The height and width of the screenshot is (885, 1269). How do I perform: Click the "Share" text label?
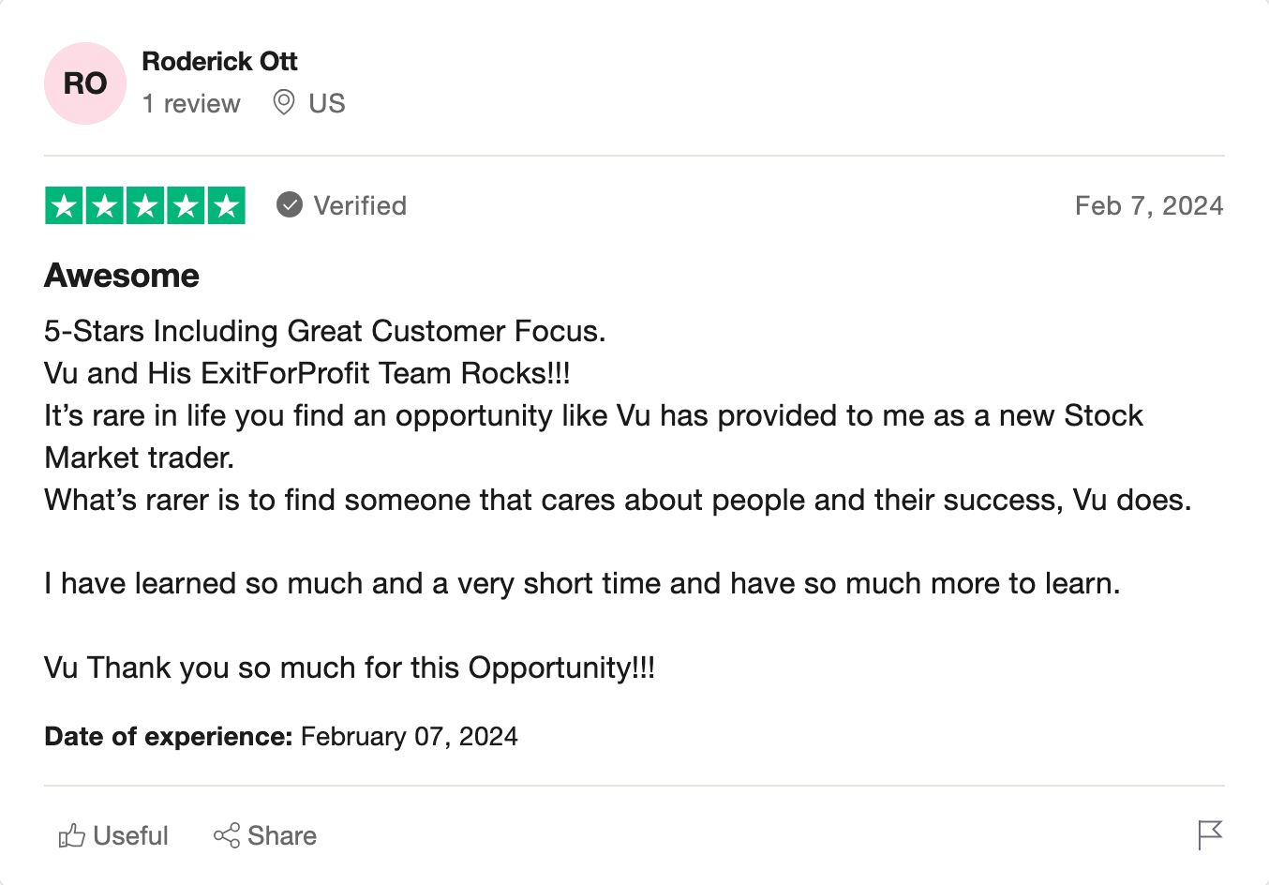(x=282, y=835)
